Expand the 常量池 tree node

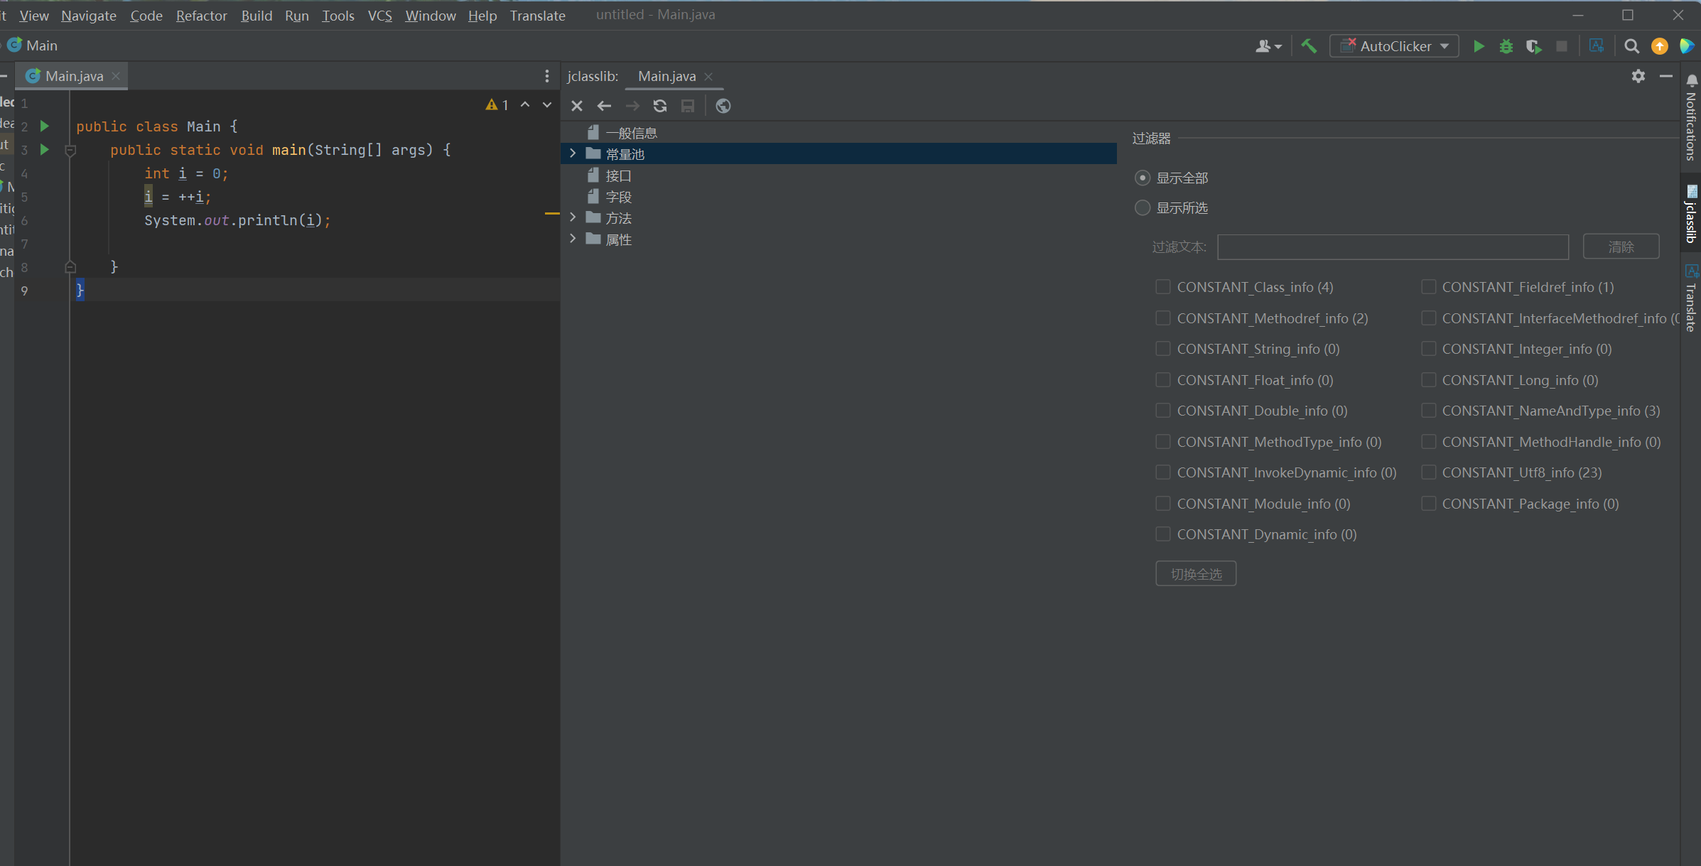tap(573, 153)
